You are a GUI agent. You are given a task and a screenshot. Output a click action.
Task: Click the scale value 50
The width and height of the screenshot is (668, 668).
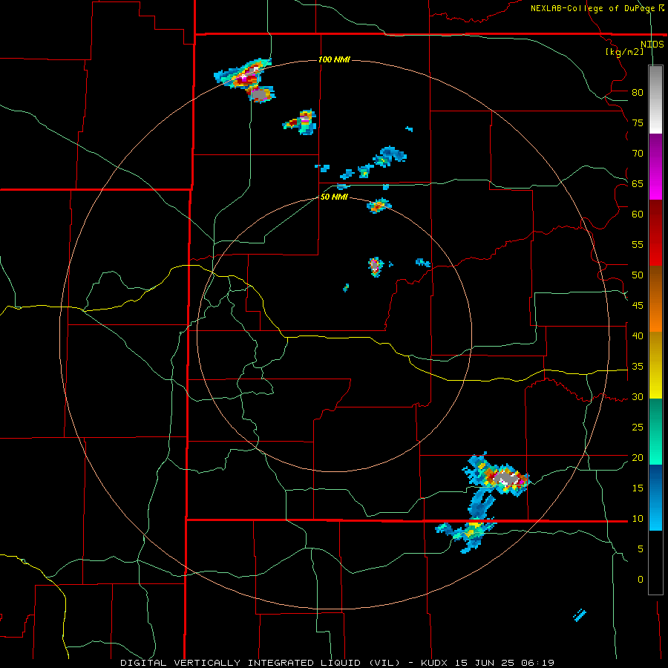pos(638,275)
